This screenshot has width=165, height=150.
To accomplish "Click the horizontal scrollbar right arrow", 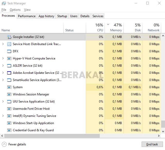I will (x=159, y=136).
